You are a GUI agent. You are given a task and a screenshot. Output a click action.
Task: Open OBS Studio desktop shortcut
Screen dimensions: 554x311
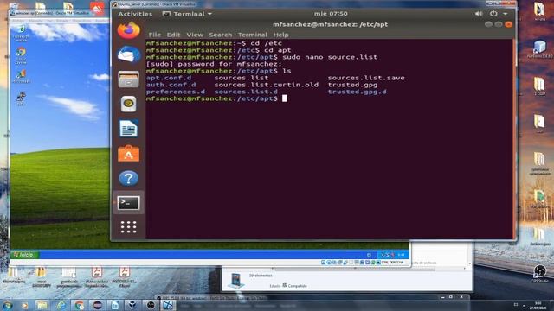click(539, 273)
